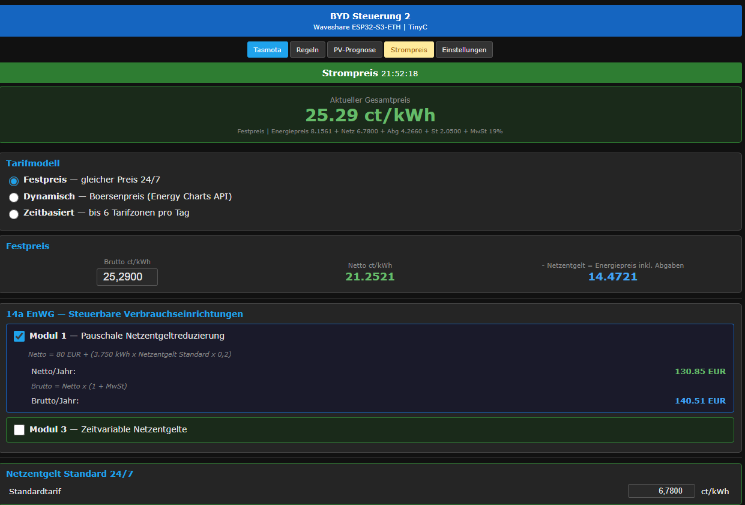
Task: Go to the PV-Prognose tab
Action: 354,50
